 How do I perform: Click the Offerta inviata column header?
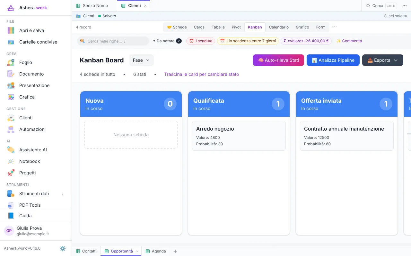pos(347,104)
